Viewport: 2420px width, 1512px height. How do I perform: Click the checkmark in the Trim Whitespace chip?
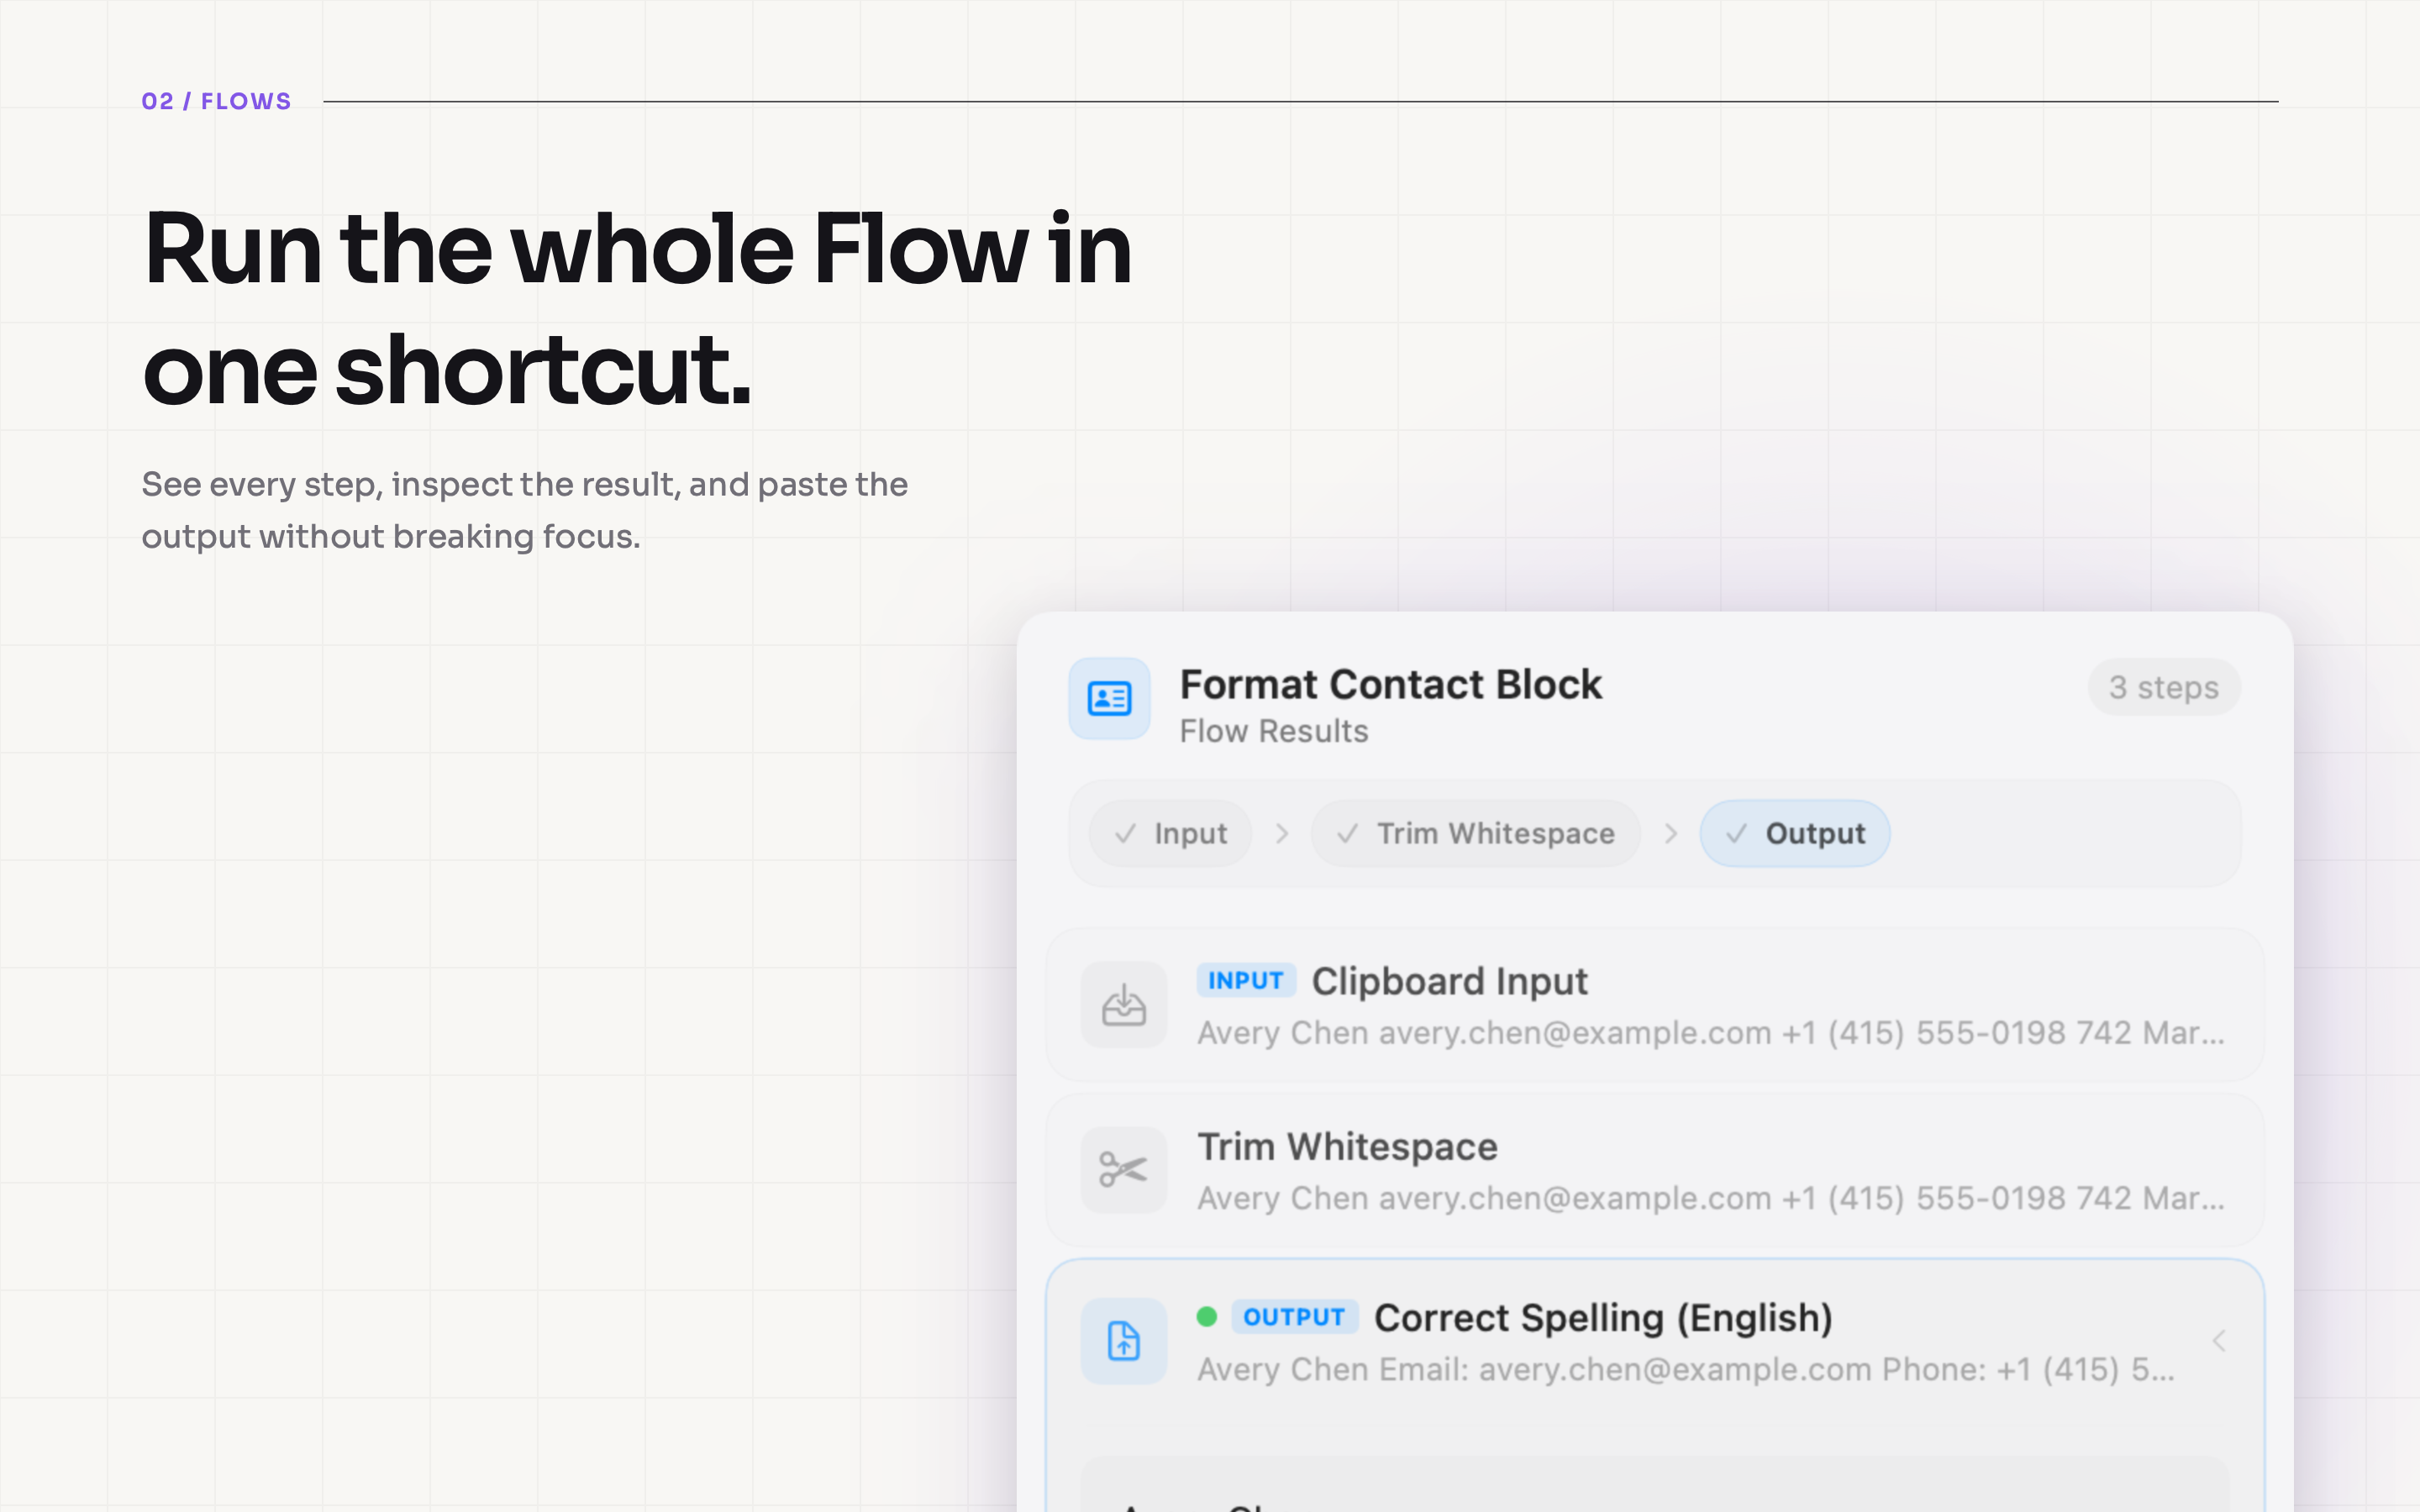point(1348,833)
